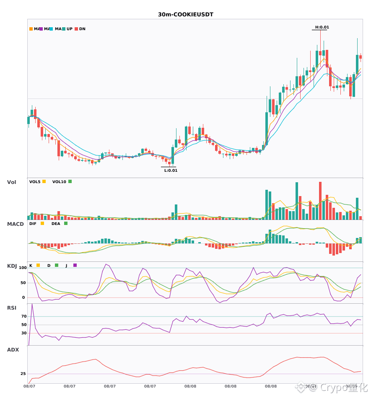Click the teal UP legend swatch
Viewport: 371px width, 398px height.
click(64, 29)
